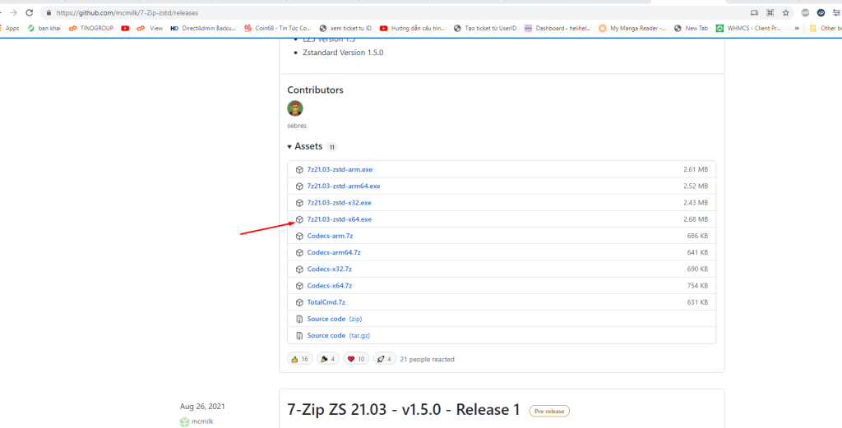Viewport: 842px width, 428px height.
Task: Click the Pre-release badge
Action: point(549,412)
